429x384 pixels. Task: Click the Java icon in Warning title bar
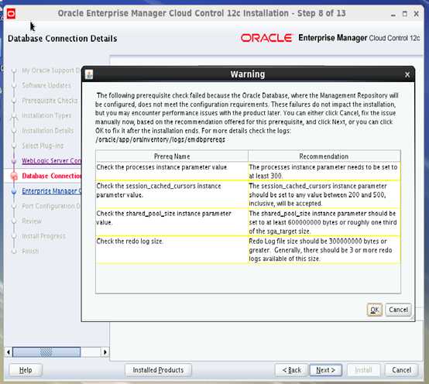(89, 74)
